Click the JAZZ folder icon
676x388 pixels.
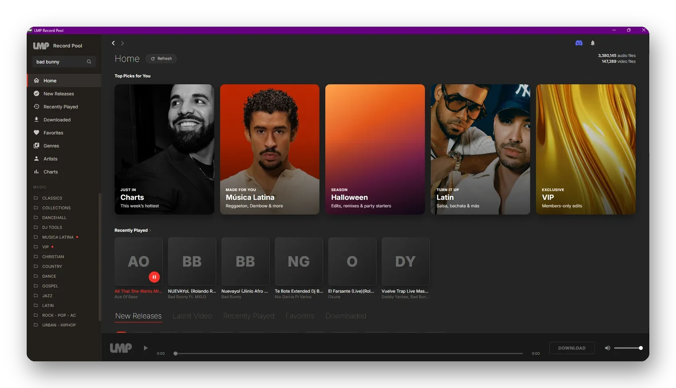coord(36,296)
